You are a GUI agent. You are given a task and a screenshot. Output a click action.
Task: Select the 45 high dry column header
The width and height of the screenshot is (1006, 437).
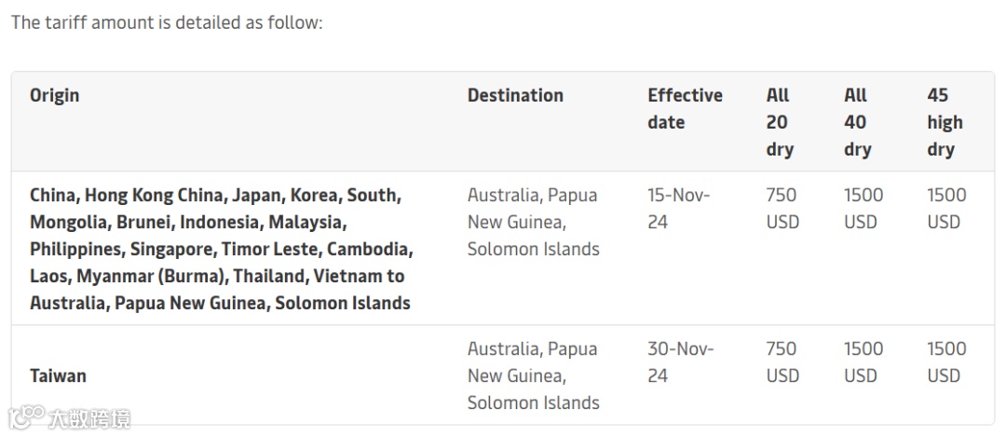click(x=944, y=122)
